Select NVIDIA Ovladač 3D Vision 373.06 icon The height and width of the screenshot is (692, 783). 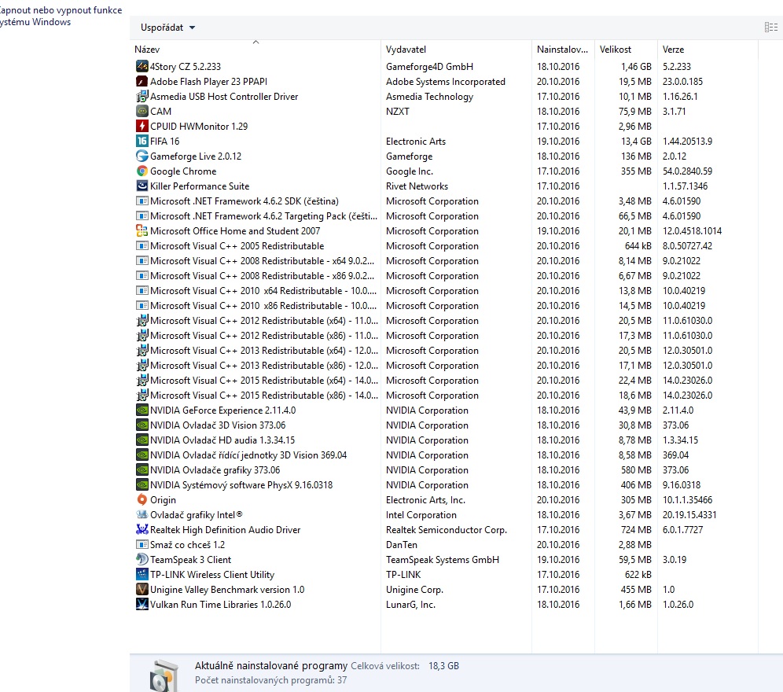(142, 425)
